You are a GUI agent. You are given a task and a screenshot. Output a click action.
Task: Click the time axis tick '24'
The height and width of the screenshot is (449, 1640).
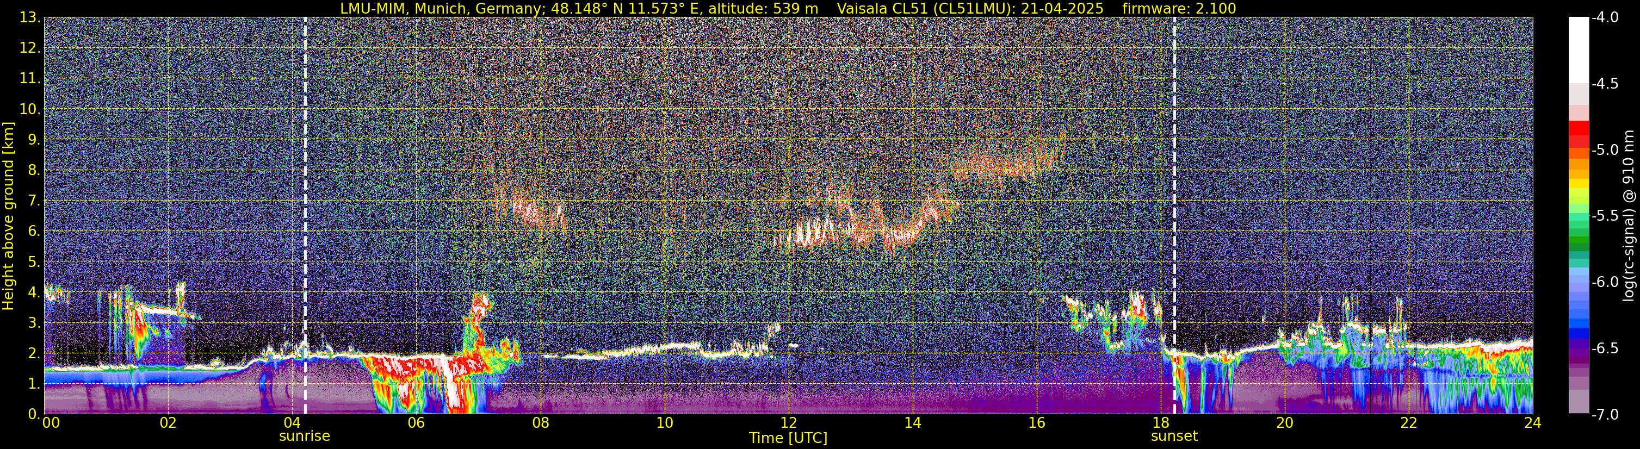pos(1533,423)
